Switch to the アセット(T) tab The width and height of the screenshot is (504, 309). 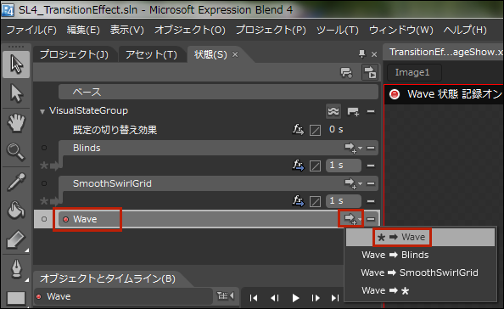(151, 54)
